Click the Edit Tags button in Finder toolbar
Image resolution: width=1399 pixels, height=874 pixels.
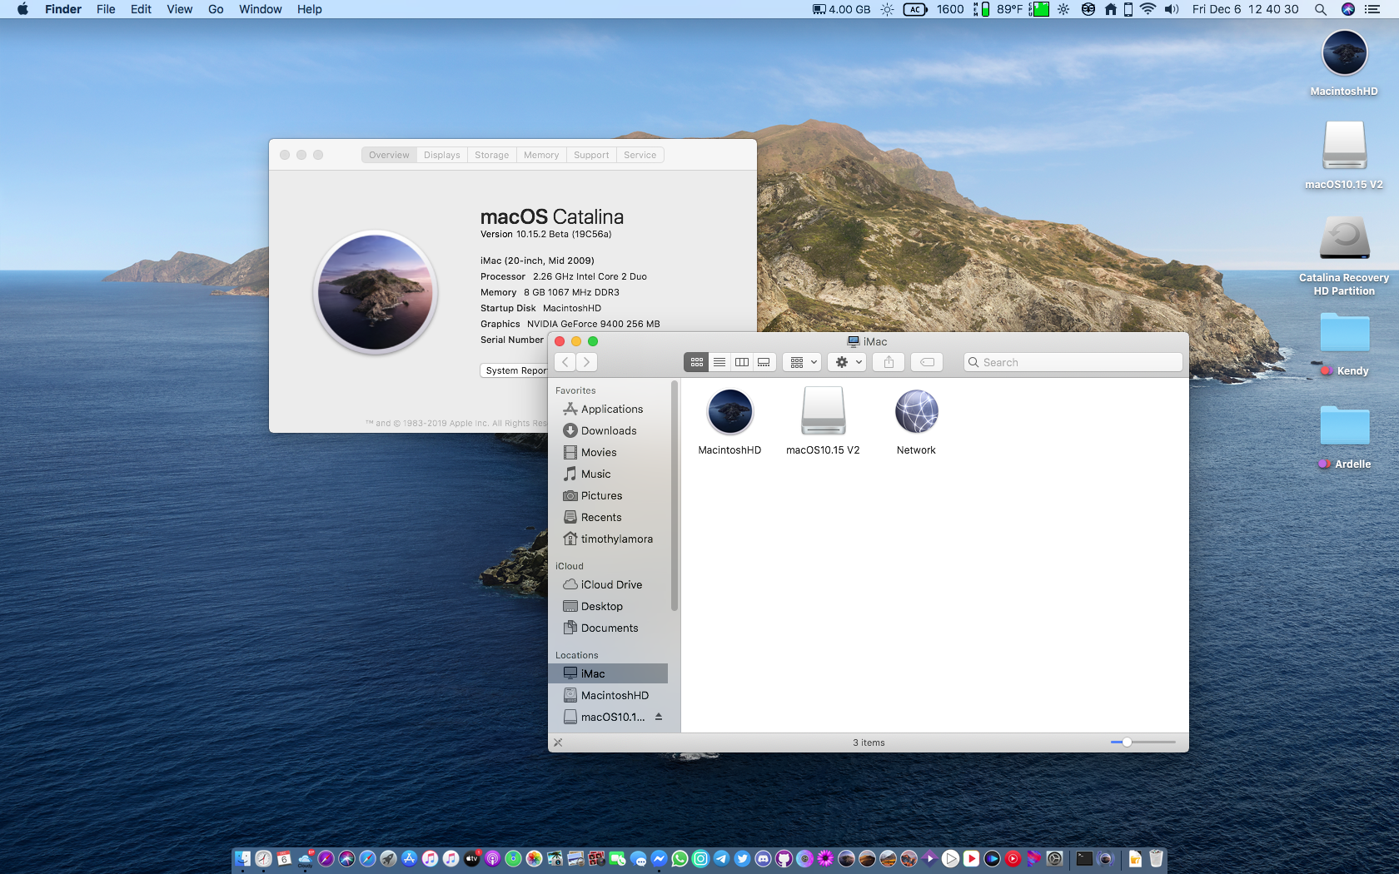(x=927, y=362)
